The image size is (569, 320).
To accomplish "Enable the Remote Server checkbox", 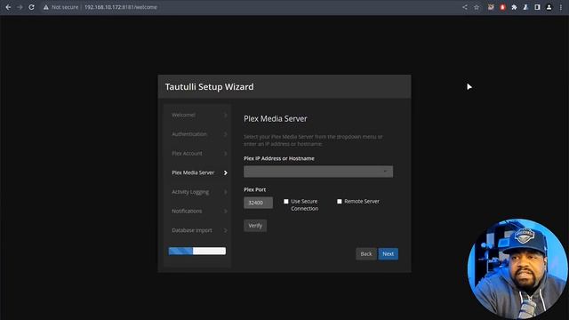I will 340,202.
